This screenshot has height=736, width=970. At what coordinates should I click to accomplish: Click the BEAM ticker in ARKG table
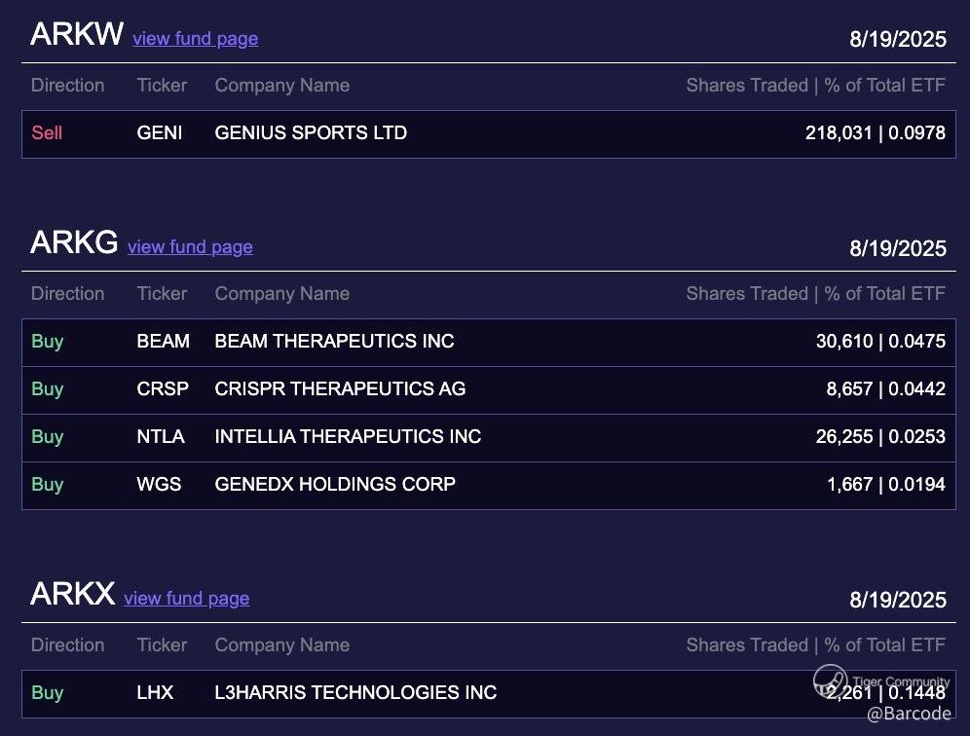(164, 342)
